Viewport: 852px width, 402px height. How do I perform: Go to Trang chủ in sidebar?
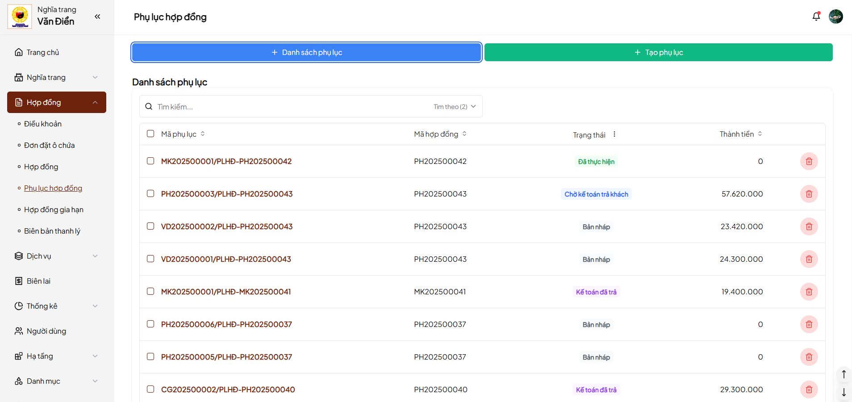point(43,52)
